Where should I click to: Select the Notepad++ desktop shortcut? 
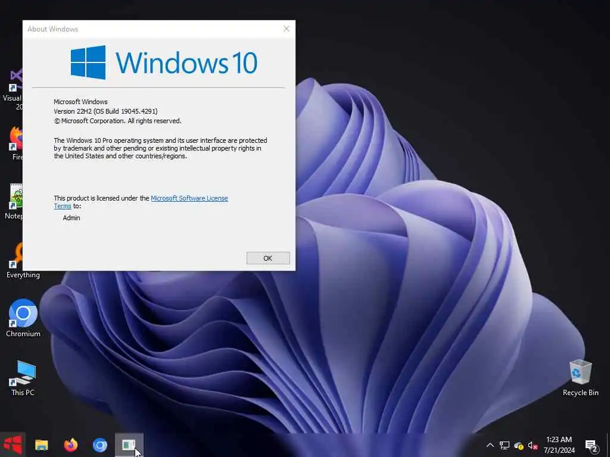click(15, 201)
